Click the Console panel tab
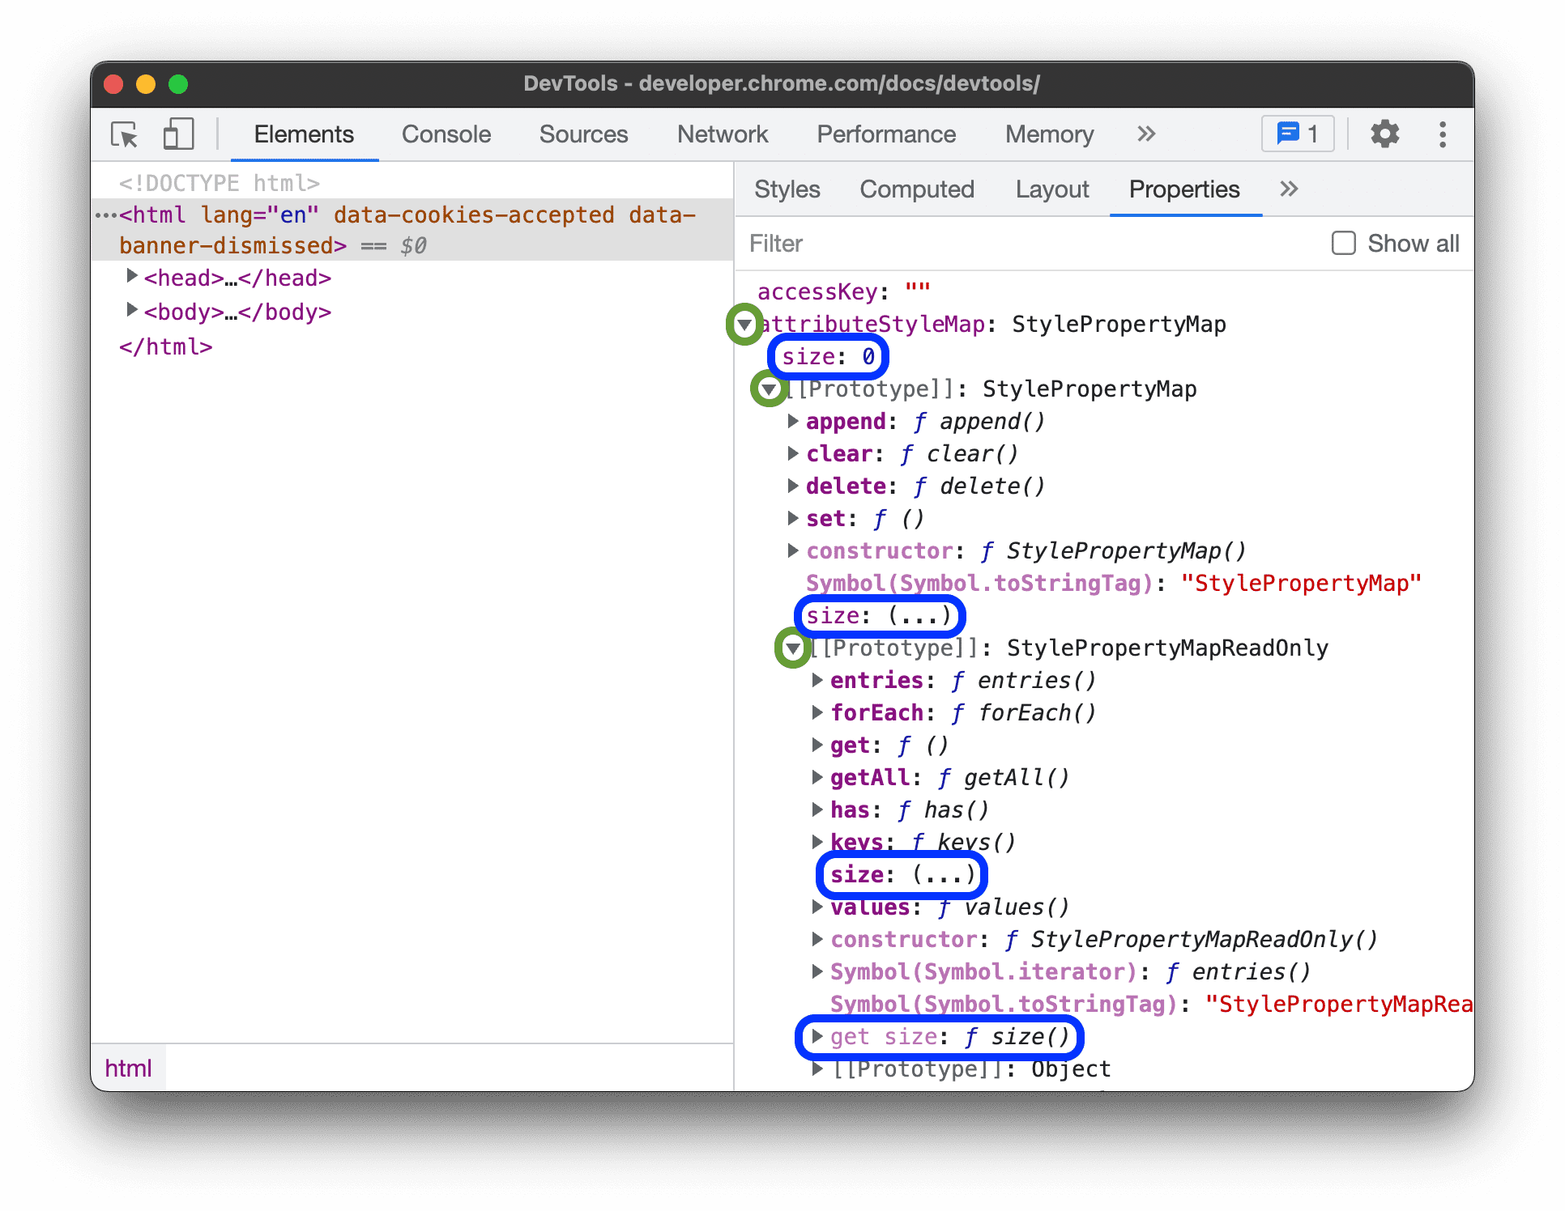The image size is (1565, 1211). coord(447,137)
